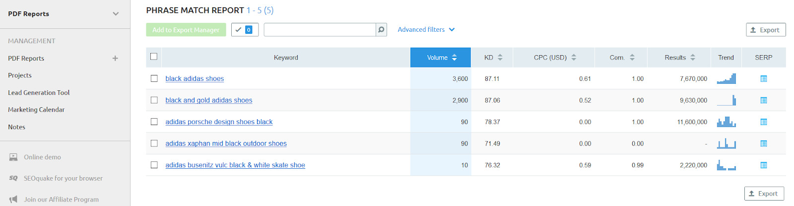Check the box for black adidas shoes
The image size is (794, 206).
click(x=154, y=78)
